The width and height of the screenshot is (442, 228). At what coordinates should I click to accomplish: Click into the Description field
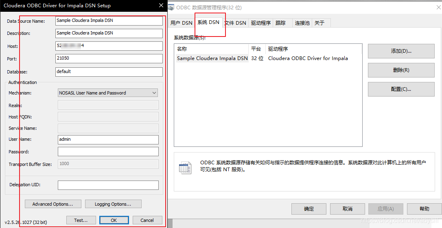click(109, 33)
